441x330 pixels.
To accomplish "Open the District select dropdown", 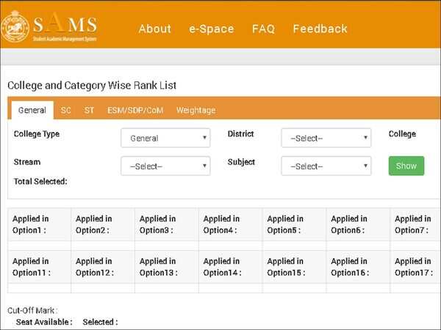I will (326, 138).
